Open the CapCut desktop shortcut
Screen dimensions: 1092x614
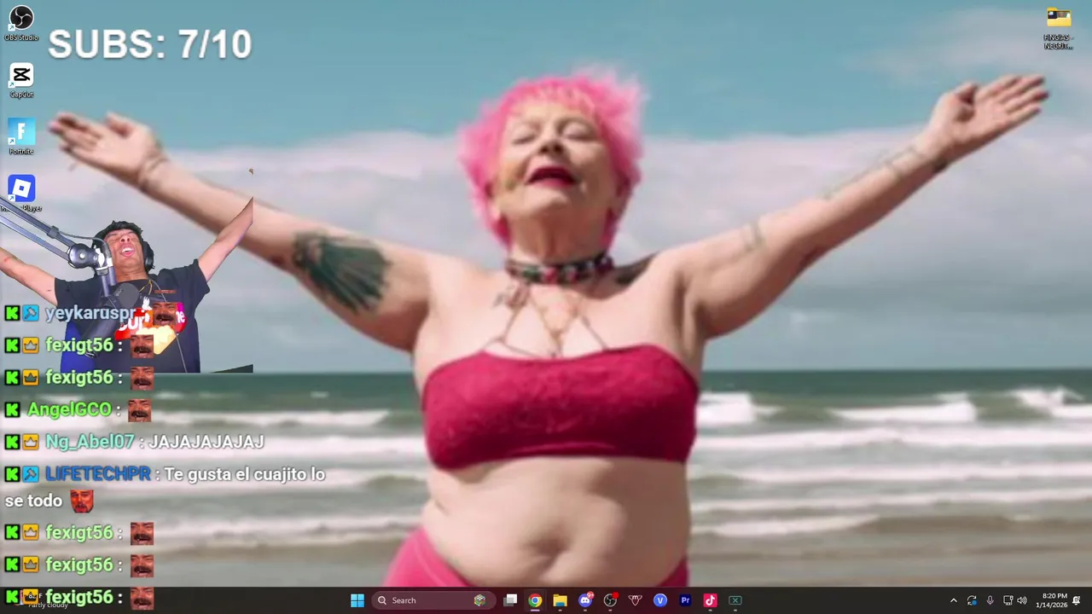pyautogui.click(x=21, y=80)
